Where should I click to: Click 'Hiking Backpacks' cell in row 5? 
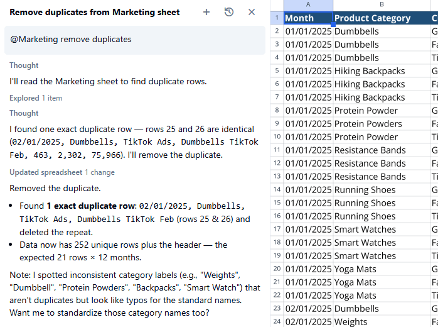(x=382, y=71)
